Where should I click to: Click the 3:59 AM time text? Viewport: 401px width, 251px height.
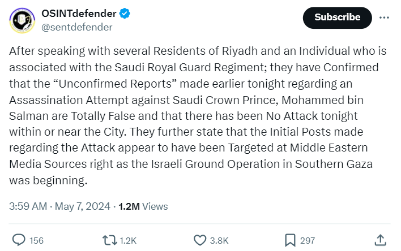[28, 206]
